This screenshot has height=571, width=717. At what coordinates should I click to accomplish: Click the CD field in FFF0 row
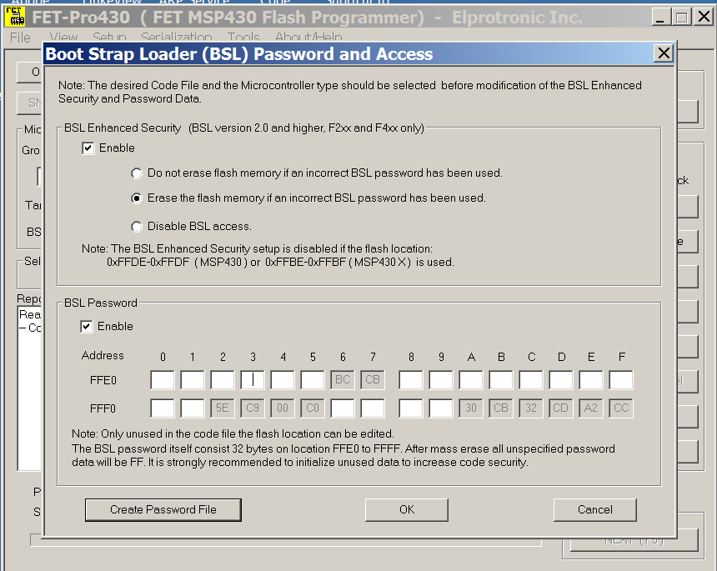pos(561,408)
